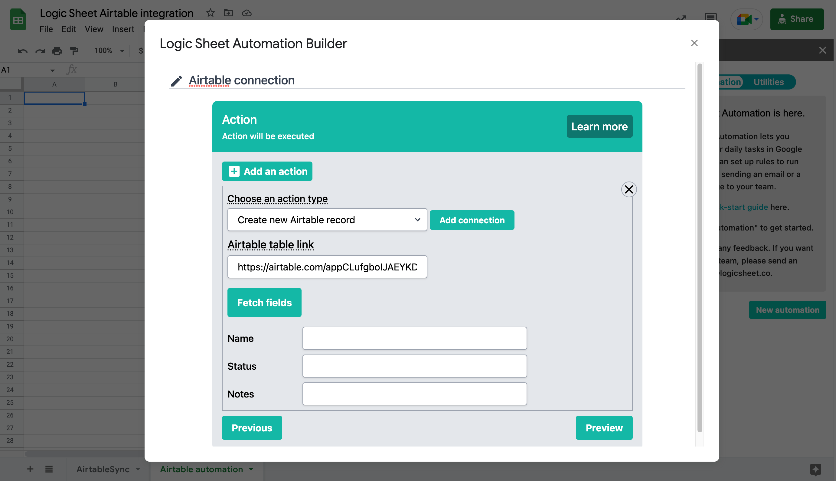Open the Google Sheets home icon
Screen dimensions: 836x481
coord(18,19)
